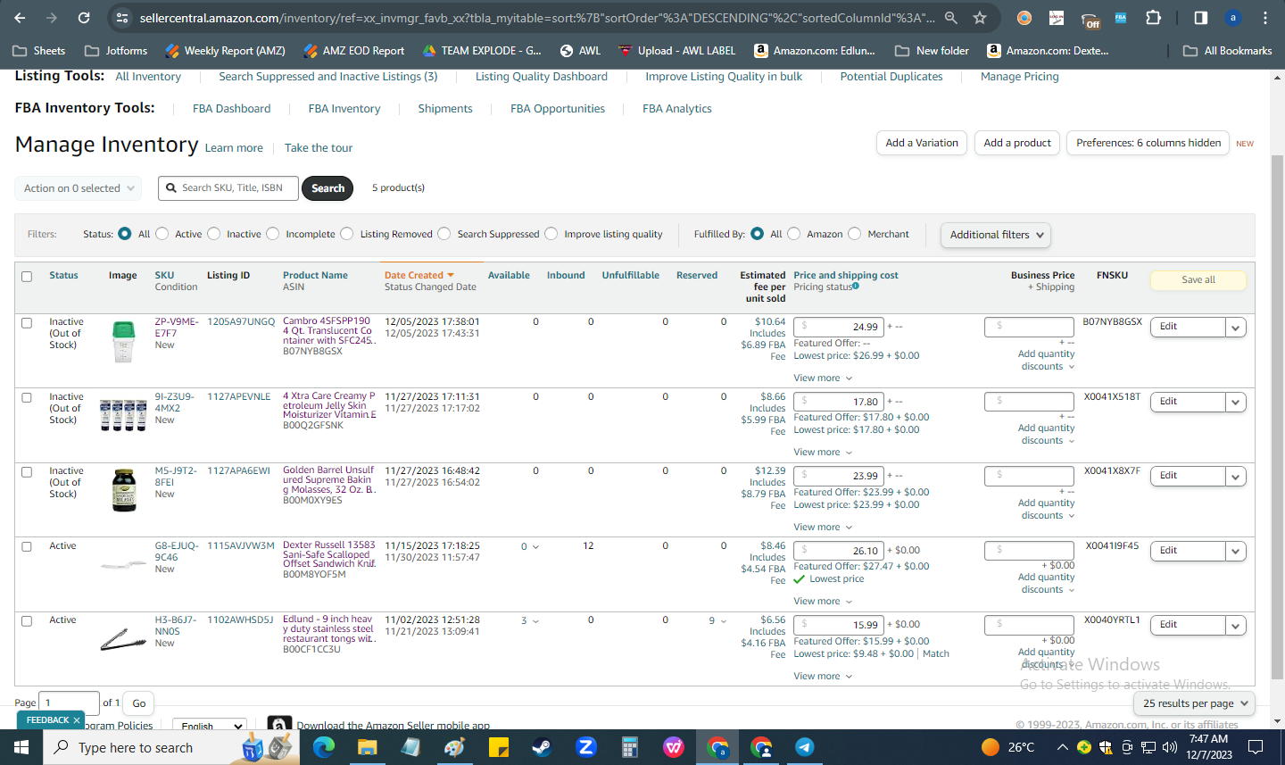Select the Golden Barrel Molasses row checkbox
1285x765 pixels.
click(27, 472)
